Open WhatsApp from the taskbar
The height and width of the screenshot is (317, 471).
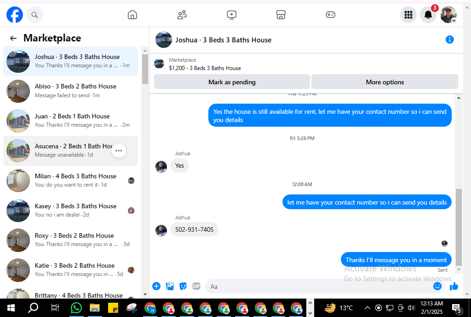(x=76, y=308)
